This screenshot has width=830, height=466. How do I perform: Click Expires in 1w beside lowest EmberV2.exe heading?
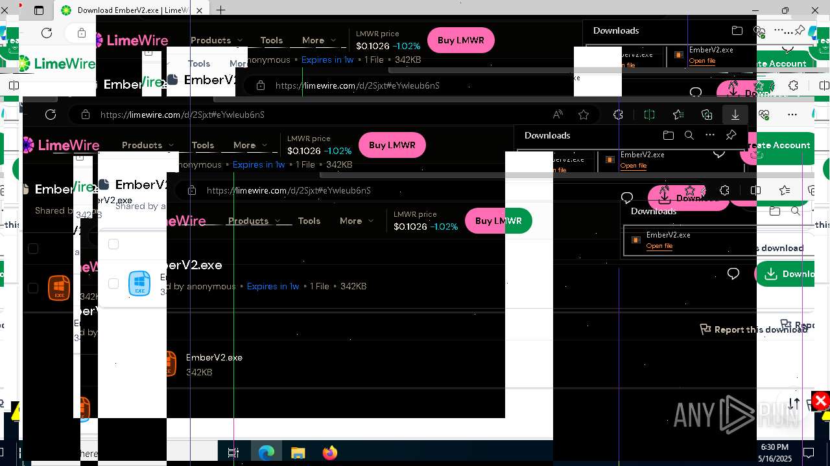click(x=273, y=286)
